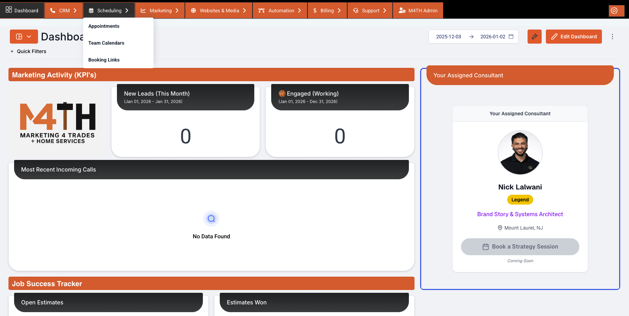The height and width of the screenshot is (316, 629).
Task: Click the start date 2025-12-03 field
Action: point(448,37)
